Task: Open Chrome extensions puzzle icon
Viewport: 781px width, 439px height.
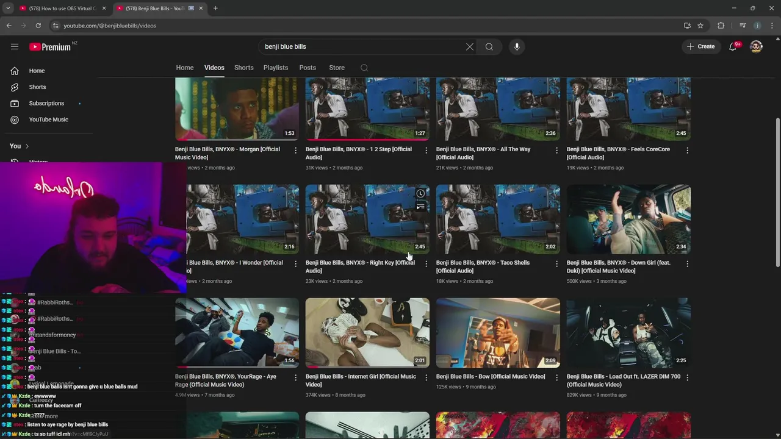Action: pyautogui.click(x=721, y=26)
